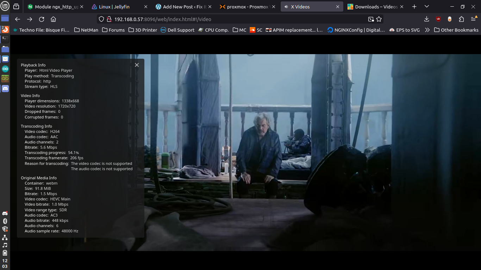Viewport: 481px width, 270px height.
Task: Reload the Jellyfin video page
Action: coord(42,19)
